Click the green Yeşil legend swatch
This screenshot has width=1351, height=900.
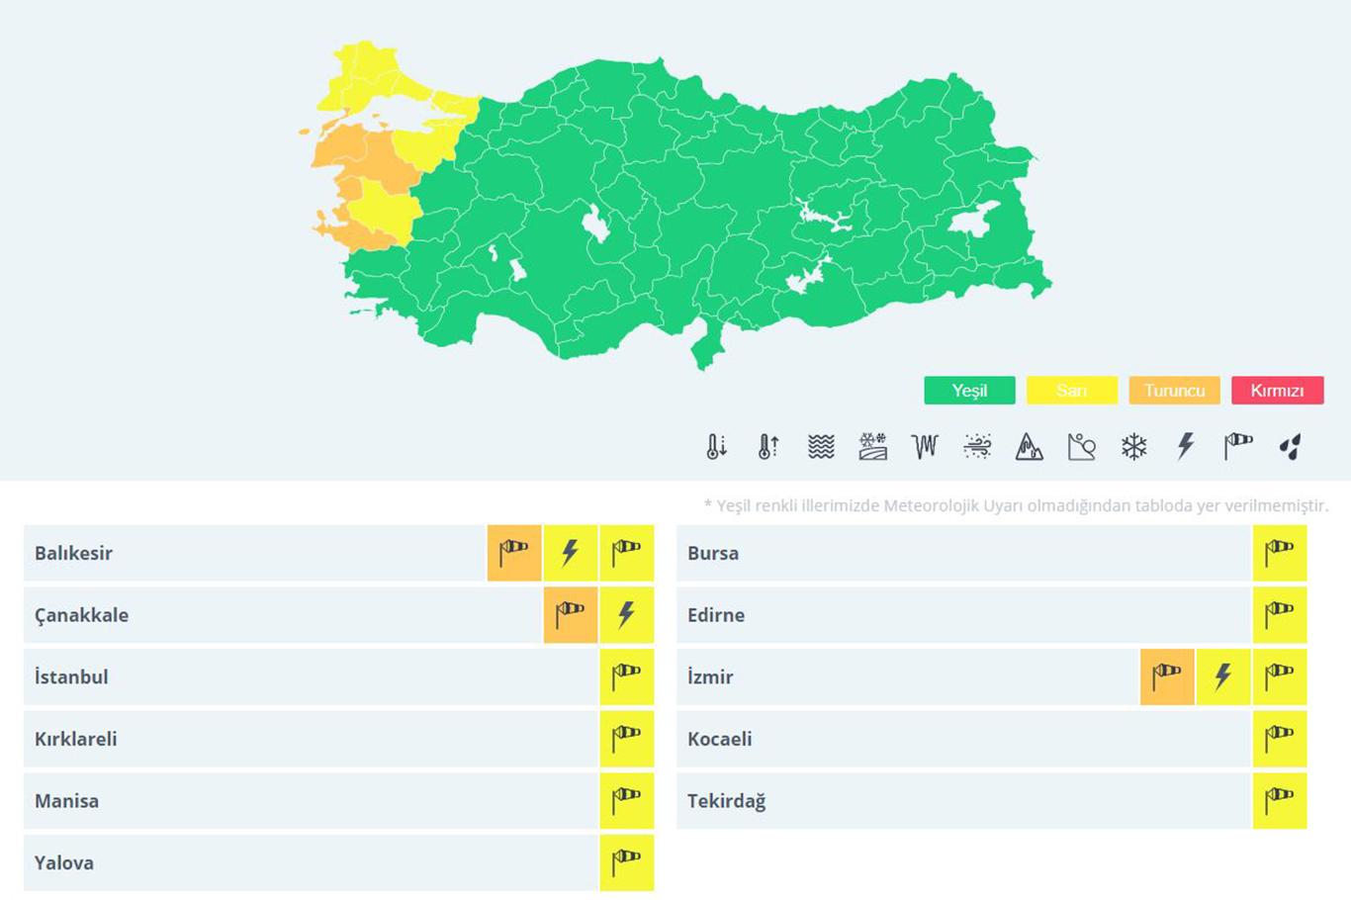pos(969,391)
